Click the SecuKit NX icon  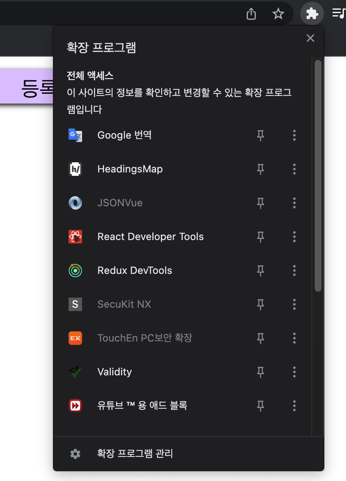pos(75,304)
